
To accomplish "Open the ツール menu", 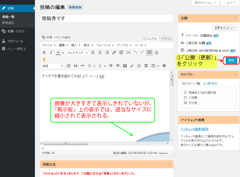I will coord(140,45).
